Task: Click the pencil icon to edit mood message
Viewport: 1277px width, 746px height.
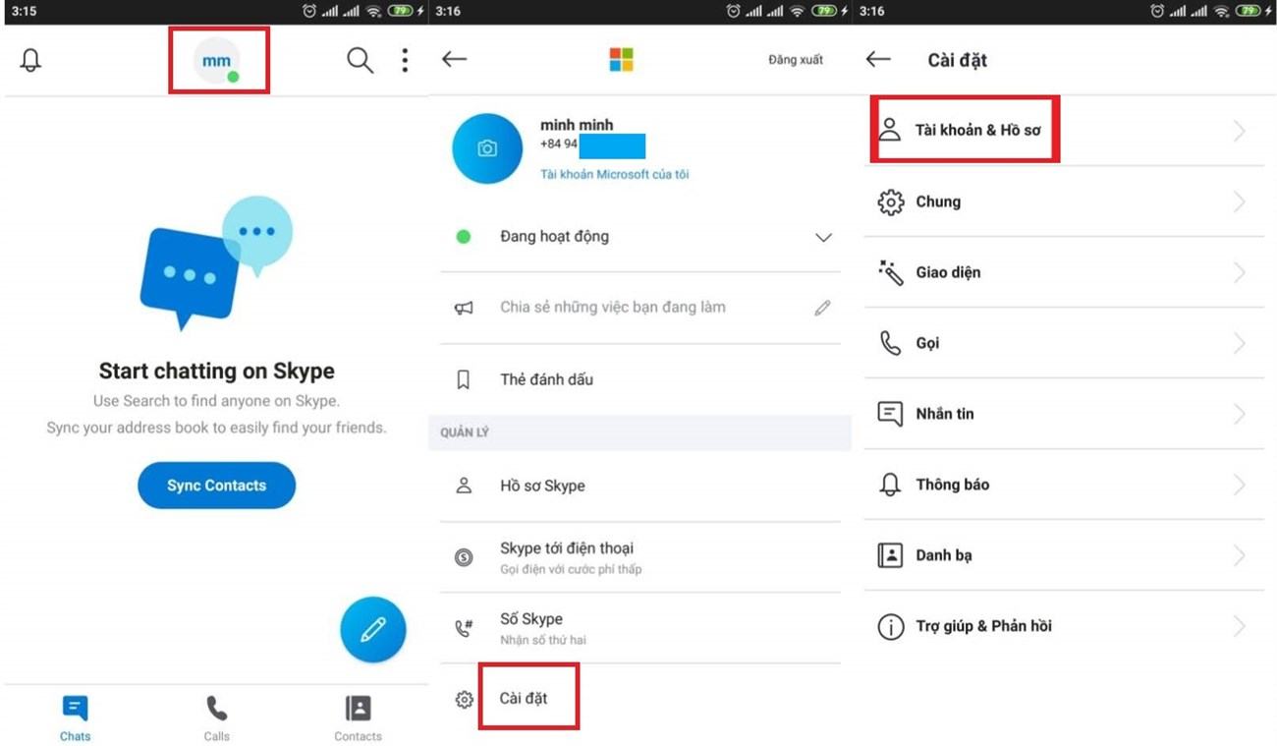Action: click(x=822, y=308)
